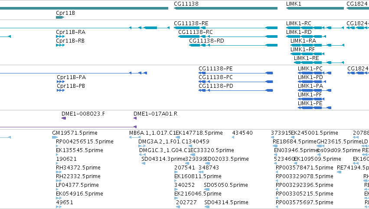Image resolution: width=369 pixels, height=209 pixels.
Task: Select EST SD02033.5prime
Action: pos(227,159)
